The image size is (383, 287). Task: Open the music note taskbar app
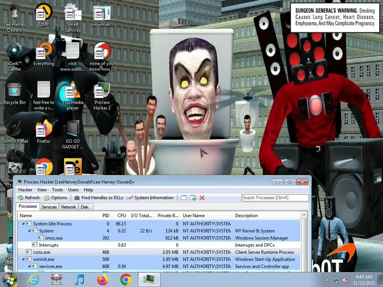coord(79,280)
